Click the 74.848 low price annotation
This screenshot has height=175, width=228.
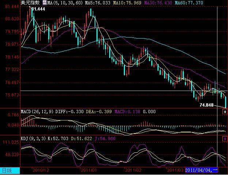[x=206, y=105]
